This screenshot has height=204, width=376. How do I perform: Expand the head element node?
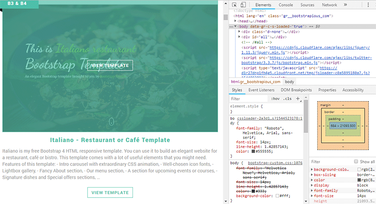pos(235,21)
